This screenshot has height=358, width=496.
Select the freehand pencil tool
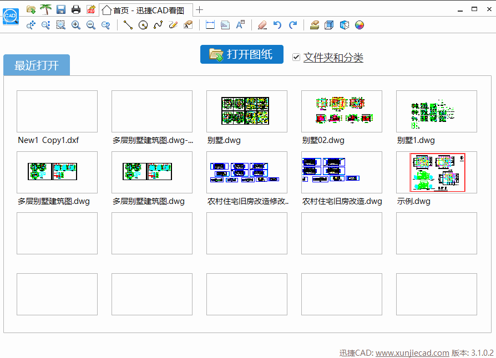(x=173, y=25)
